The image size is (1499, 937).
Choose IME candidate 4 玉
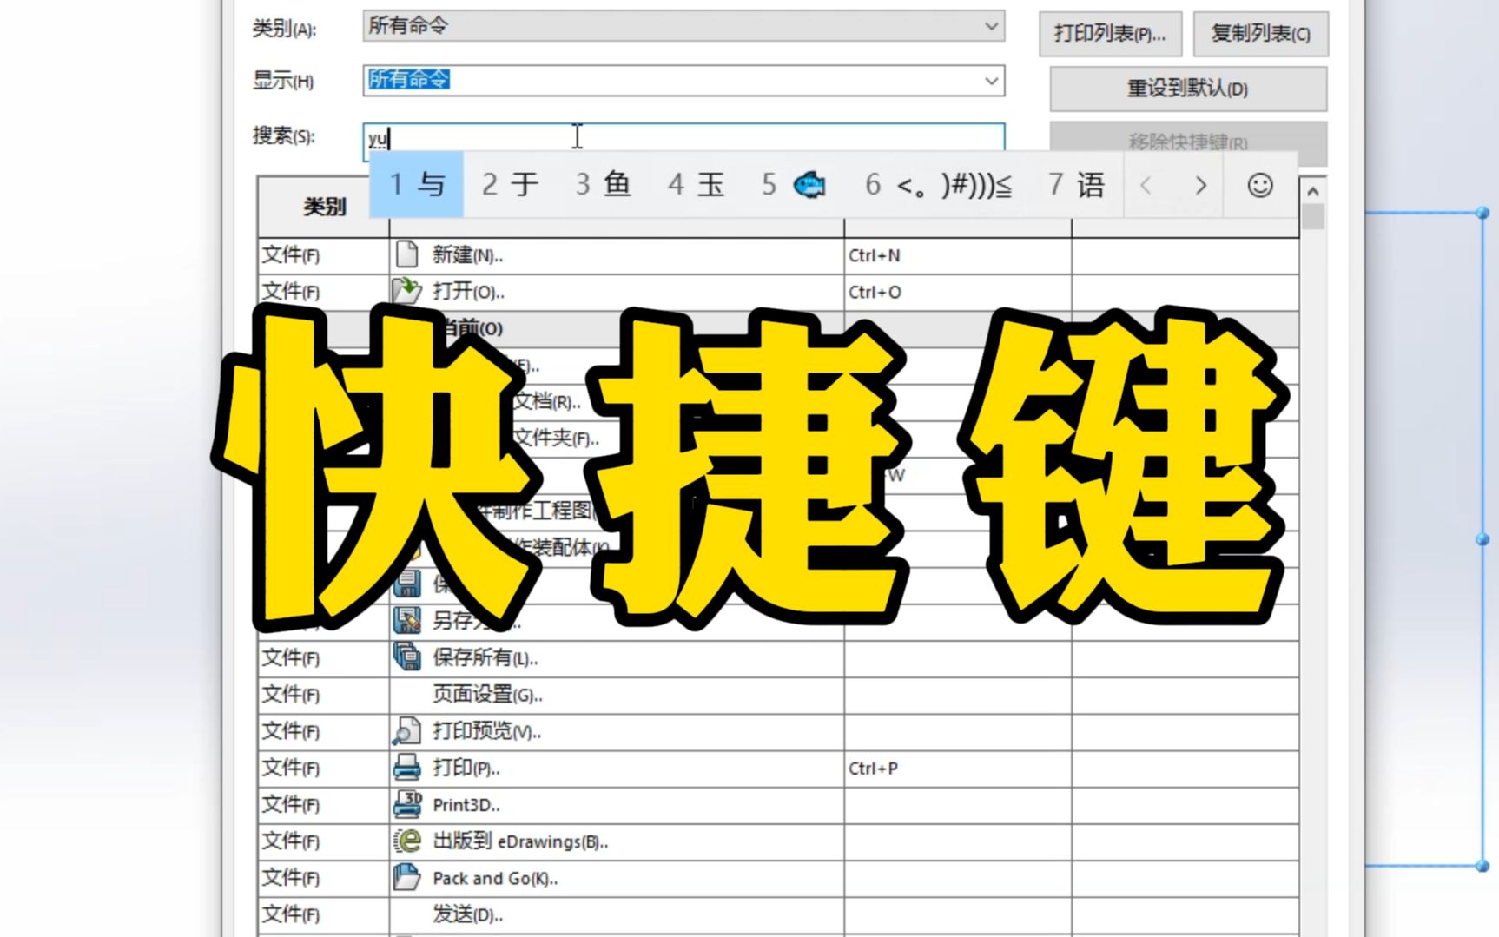(696, 185)
